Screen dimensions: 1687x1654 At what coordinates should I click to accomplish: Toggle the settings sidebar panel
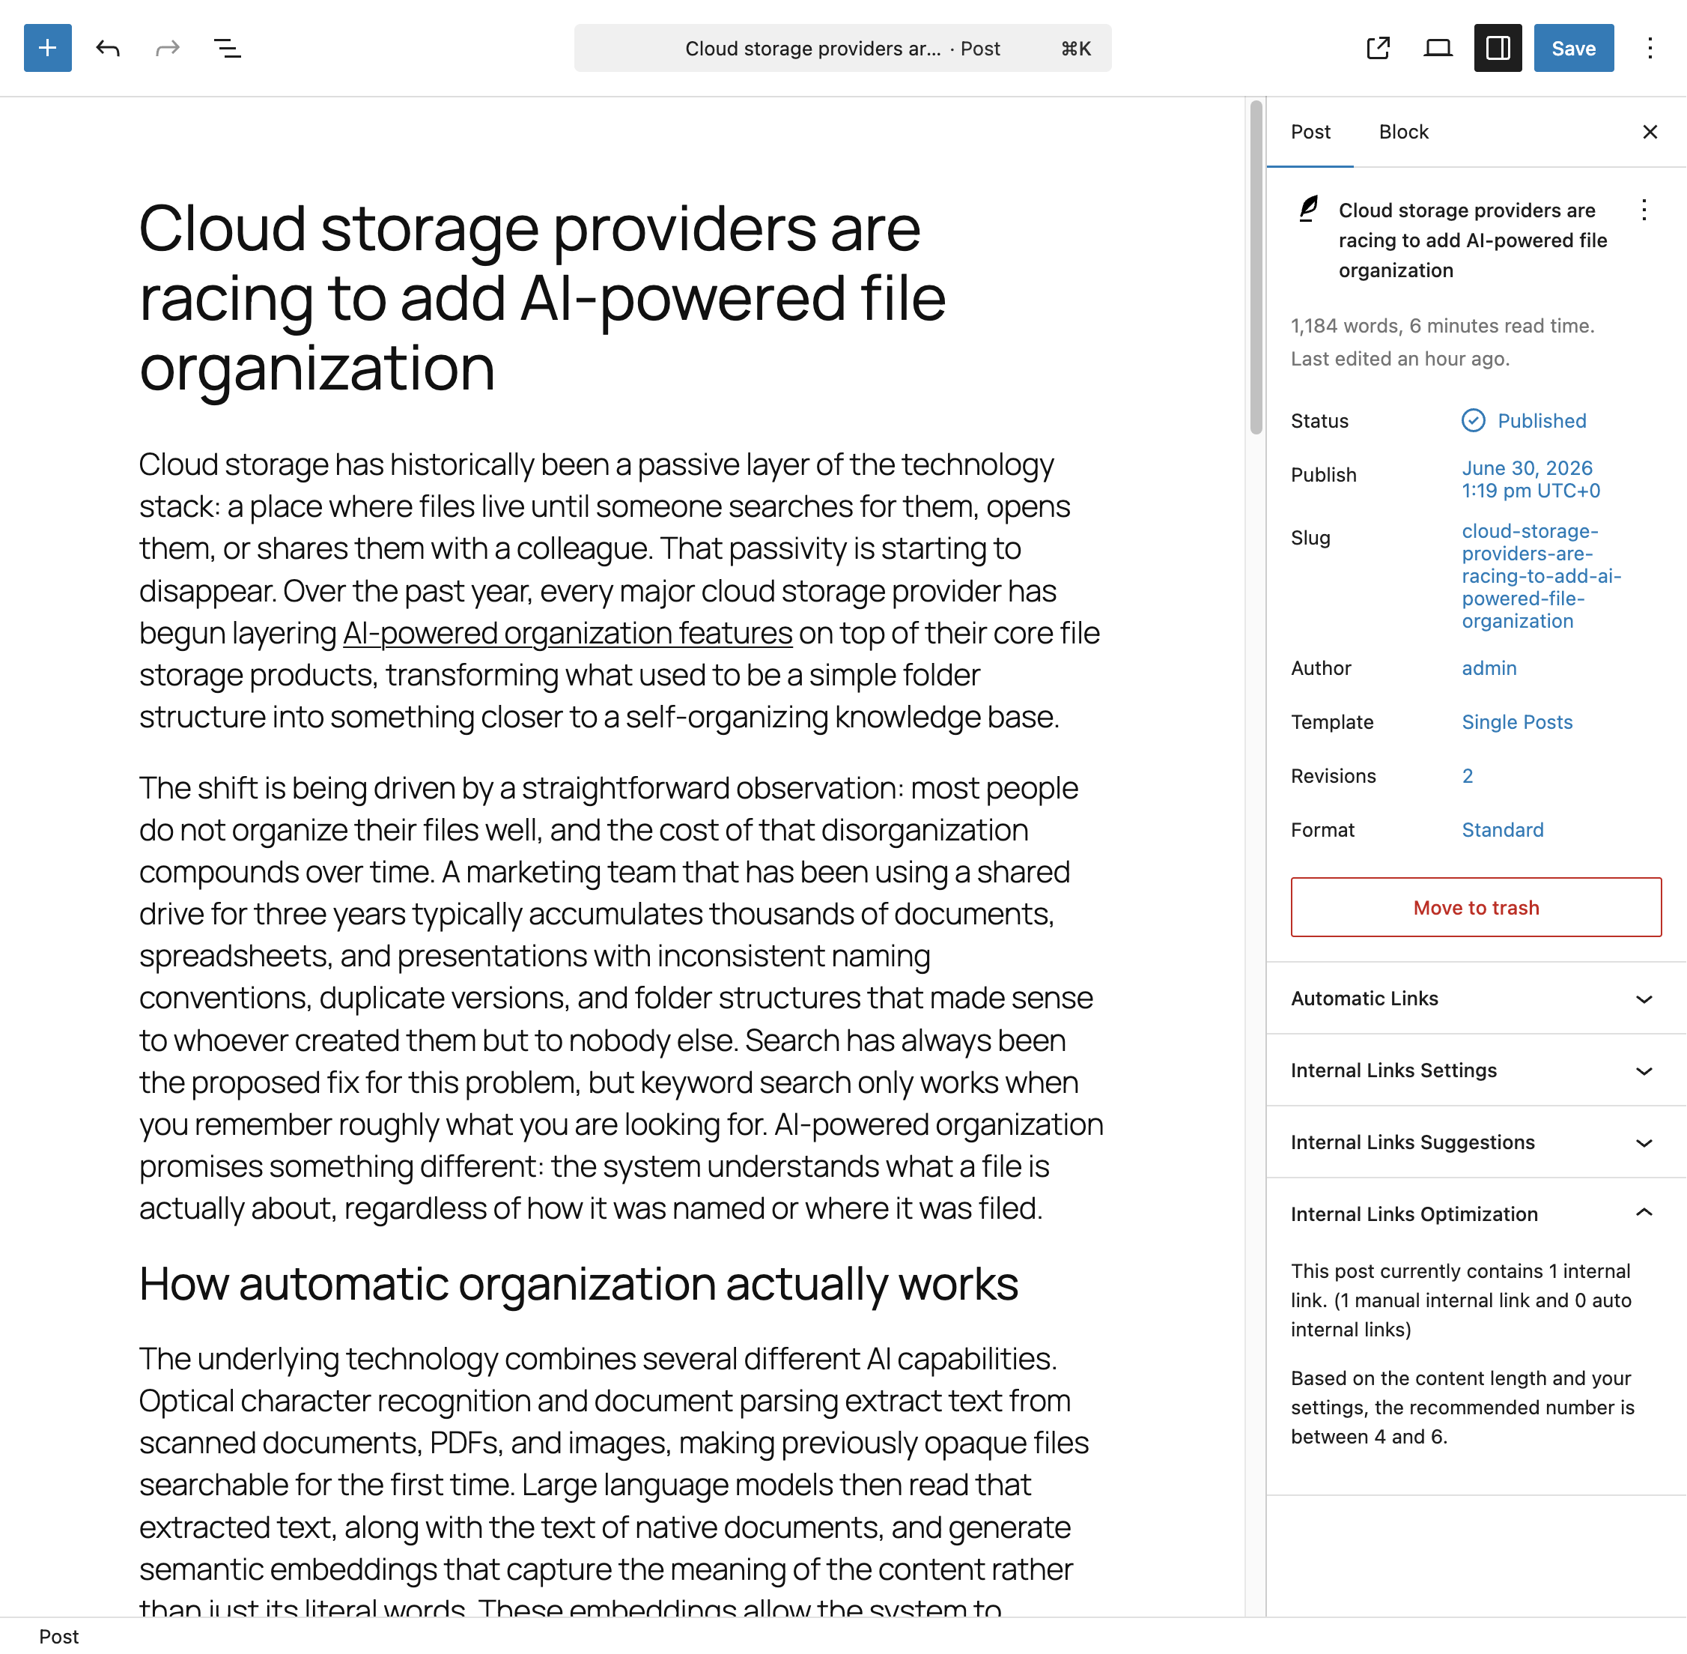(1498, 48)
